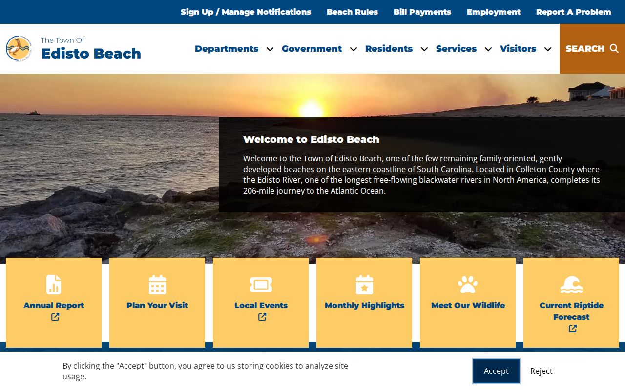This screenshot has height=390, width=625.
Task: Click the search magnifier icon
Action: coord(614,48)
